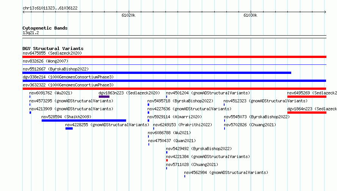This screenshot has height=191, width=337.
Task: Click the nsv5512667 (ByrskaBishop2022) blue bar
Action: pyautogui.click(x=157, y=73)
